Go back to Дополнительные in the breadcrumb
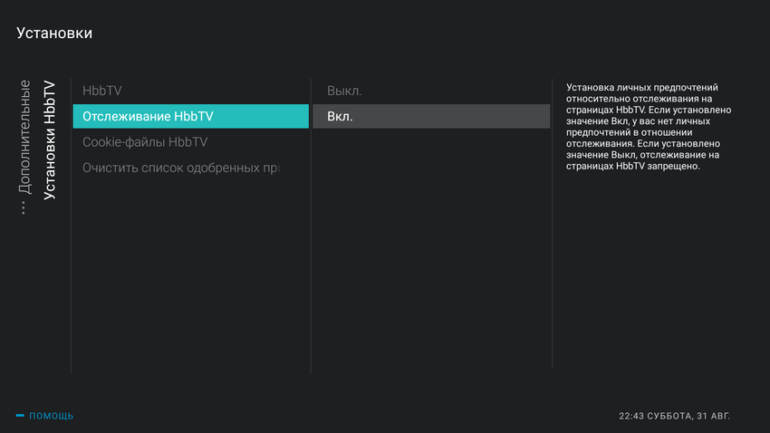Image resolution: width=770 pixels, height=433 pixels. (x=24, y=138)
